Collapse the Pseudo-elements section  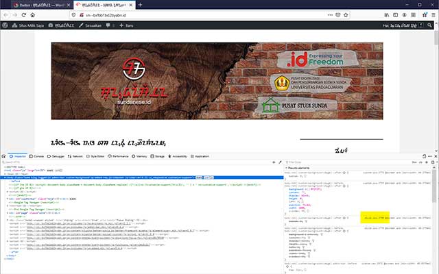(286, 168)
